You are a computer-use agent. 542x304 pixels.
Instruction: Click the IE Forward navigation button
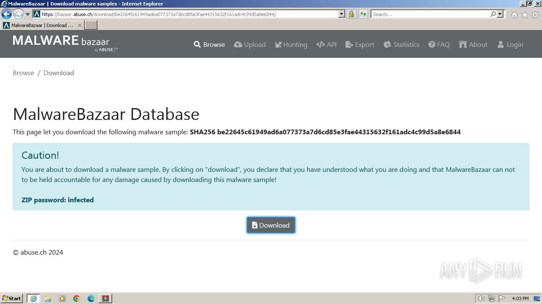(18, 14)
